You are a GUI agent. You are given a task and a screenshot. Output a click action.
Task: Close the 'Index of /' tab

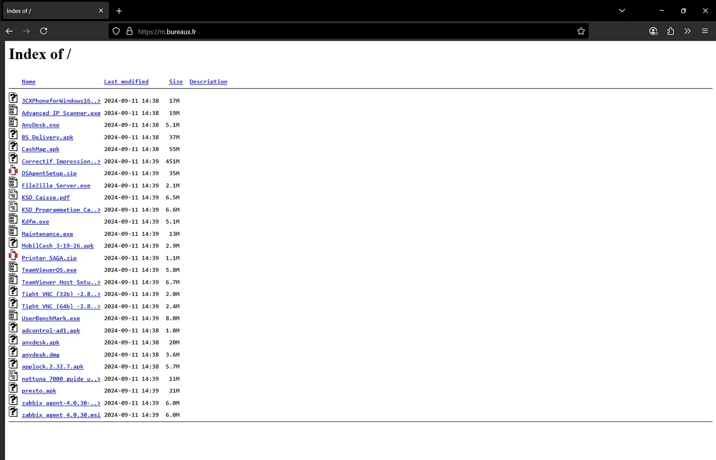(x=101, y=11)
